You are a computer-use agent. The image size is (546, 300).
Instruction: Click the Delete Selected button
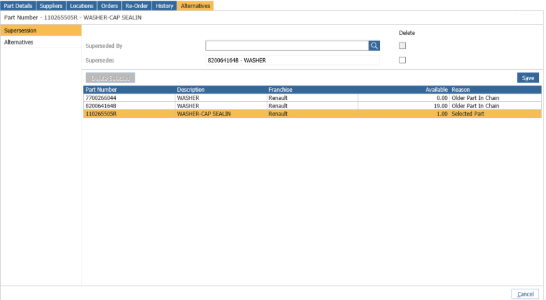(110, 78)
